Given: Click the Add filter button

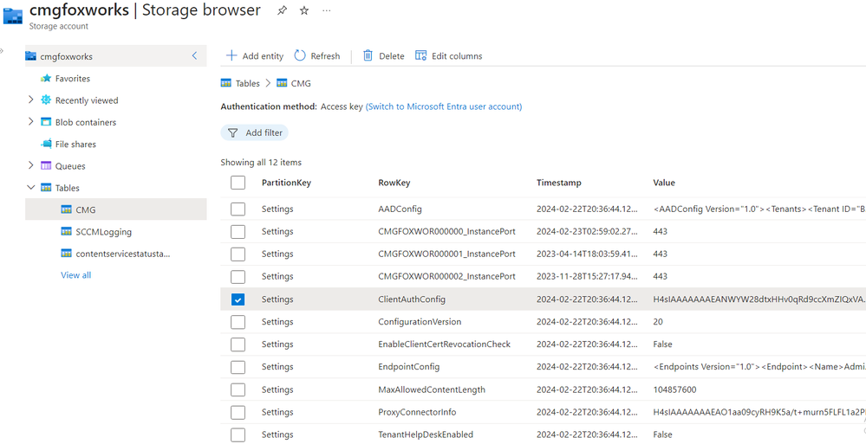Looking at the screenshot, I should coord(255,133).
